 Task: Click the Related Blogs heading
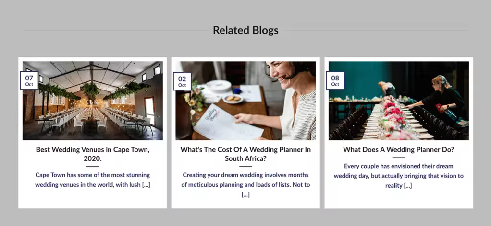tap(245, 30)
